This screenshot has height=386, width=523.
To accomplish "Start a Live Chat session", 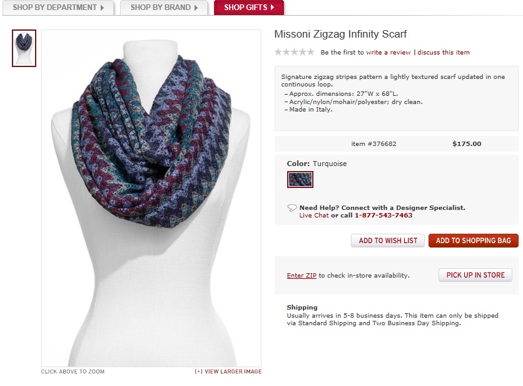I will pos(314,215).
